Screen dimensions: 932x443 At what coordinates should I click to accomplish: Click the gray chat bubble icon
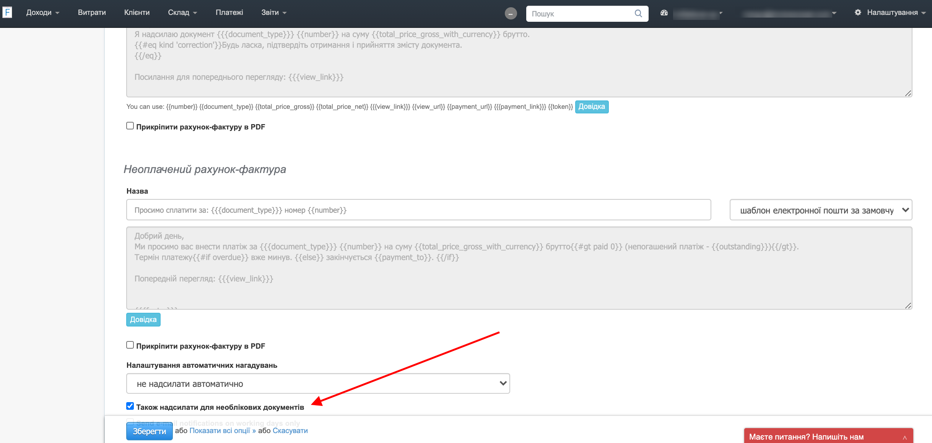pyautogui.click(x=511, y=14)
